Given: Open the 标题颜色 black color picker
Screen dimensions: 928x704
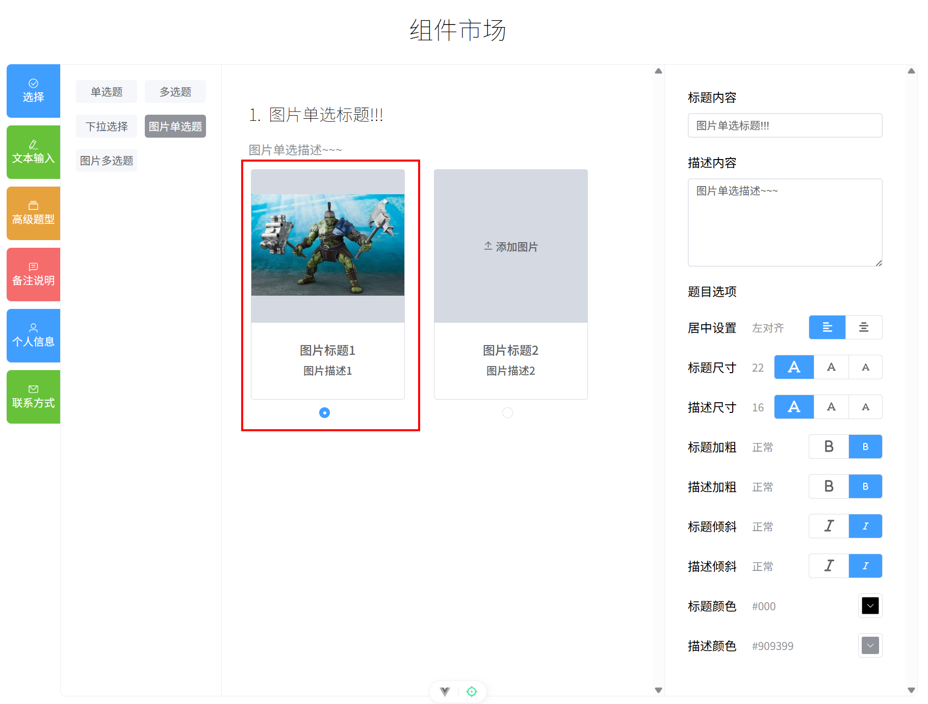Looking at the screenshot, I should click(x=870, y=606).
